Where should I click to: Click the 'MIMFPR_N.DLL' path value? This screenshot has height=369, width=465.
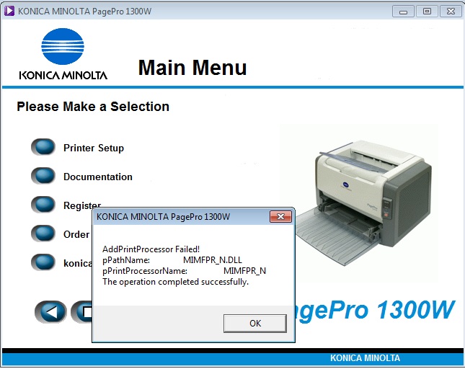point(213,260)
